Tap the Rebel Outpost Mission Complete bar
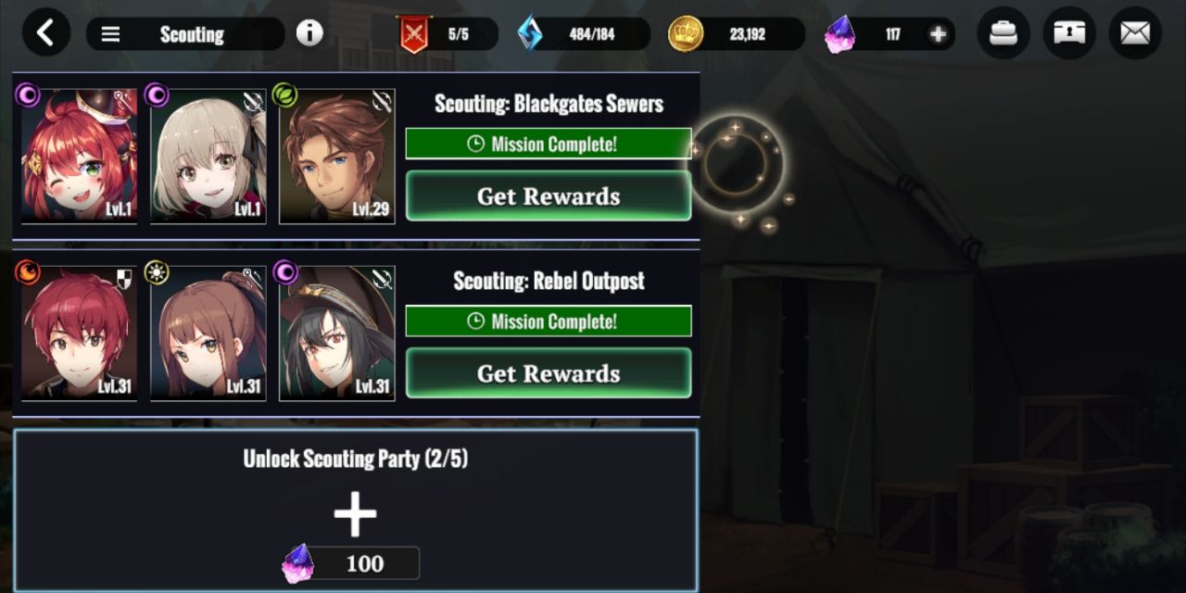 549,321
